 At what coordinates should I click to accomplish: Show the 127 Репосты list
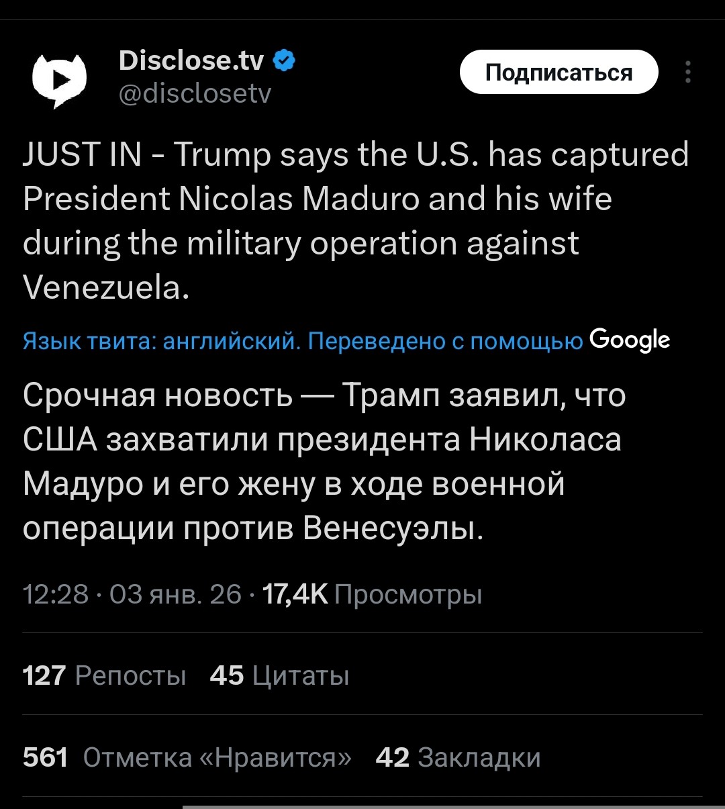pos(104,675)
